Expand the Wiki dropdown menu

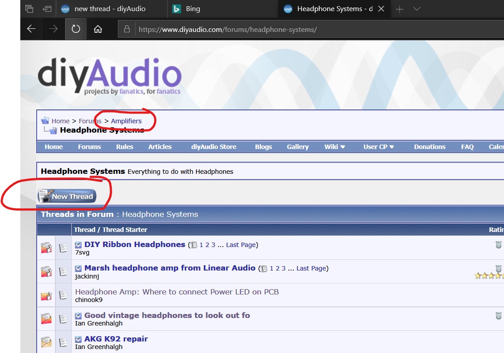click(x=335, y=147)
